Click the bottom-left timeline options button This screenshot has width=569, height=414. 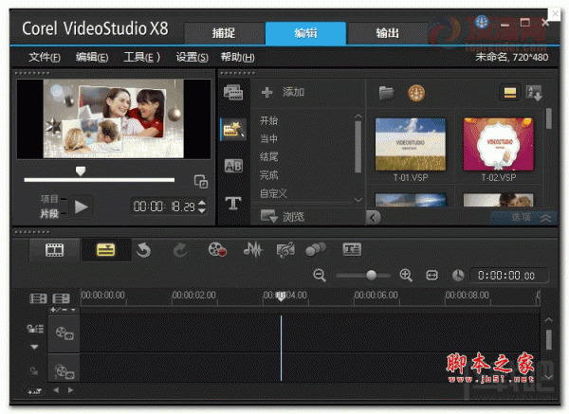pyautogui.click(x=34, y=391)
